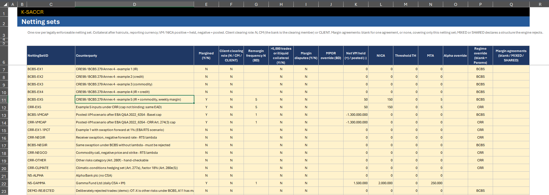Click the selected BCBS-EX5 counterparty cell
The image size is (549, 195).
point(135,99)
